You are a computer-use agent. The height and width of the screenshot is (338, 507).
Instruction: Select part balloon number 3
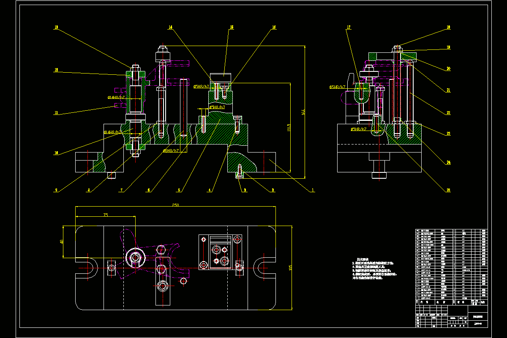point(245,190)
